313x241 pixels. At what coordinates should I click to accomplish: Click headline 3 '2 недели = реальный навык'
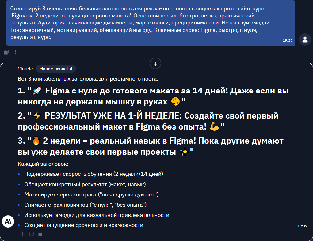(155, 146)
